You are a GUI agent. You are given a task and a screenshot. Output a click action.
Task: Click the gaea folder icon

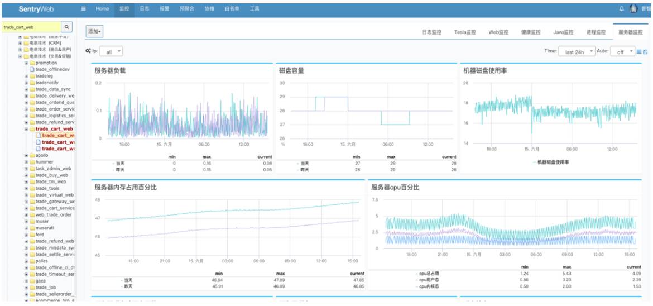point(32,281)
